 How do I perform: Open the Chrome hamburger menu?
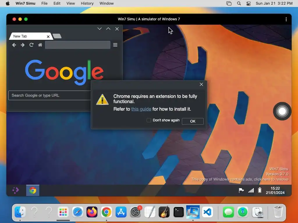pyautogui.click(x=115, y=45)
